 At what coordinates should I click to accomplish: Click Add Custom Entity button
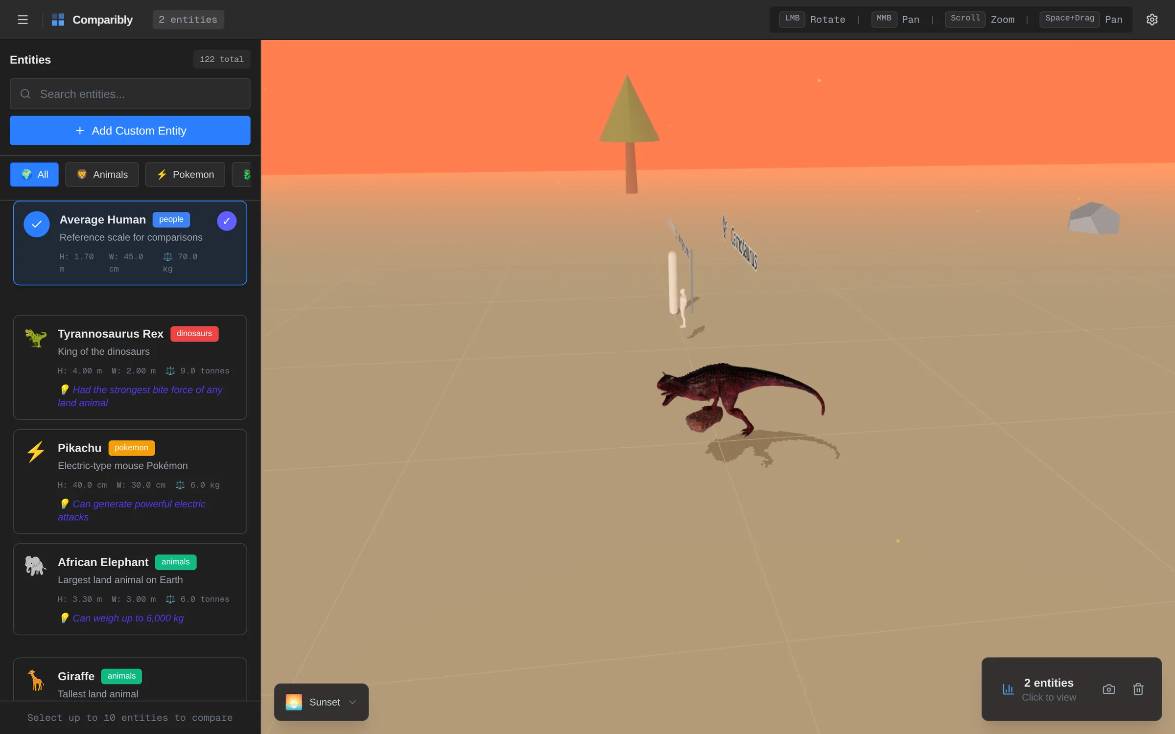tap(130, 131)
